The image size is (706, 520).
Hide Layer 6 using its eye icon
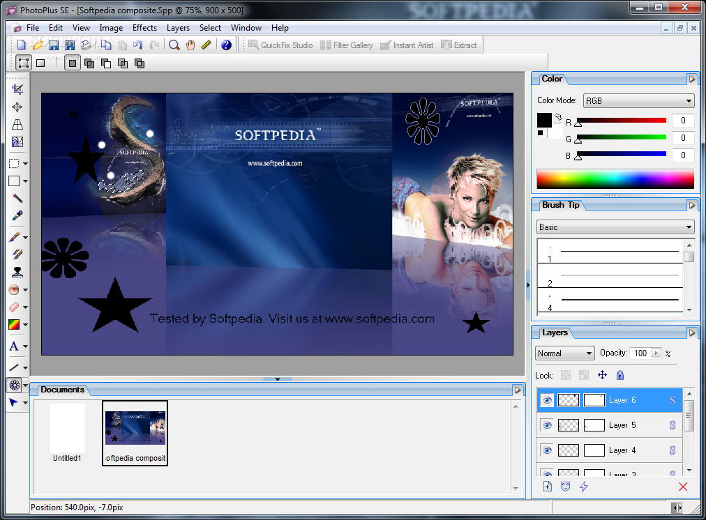click(547, 400)
